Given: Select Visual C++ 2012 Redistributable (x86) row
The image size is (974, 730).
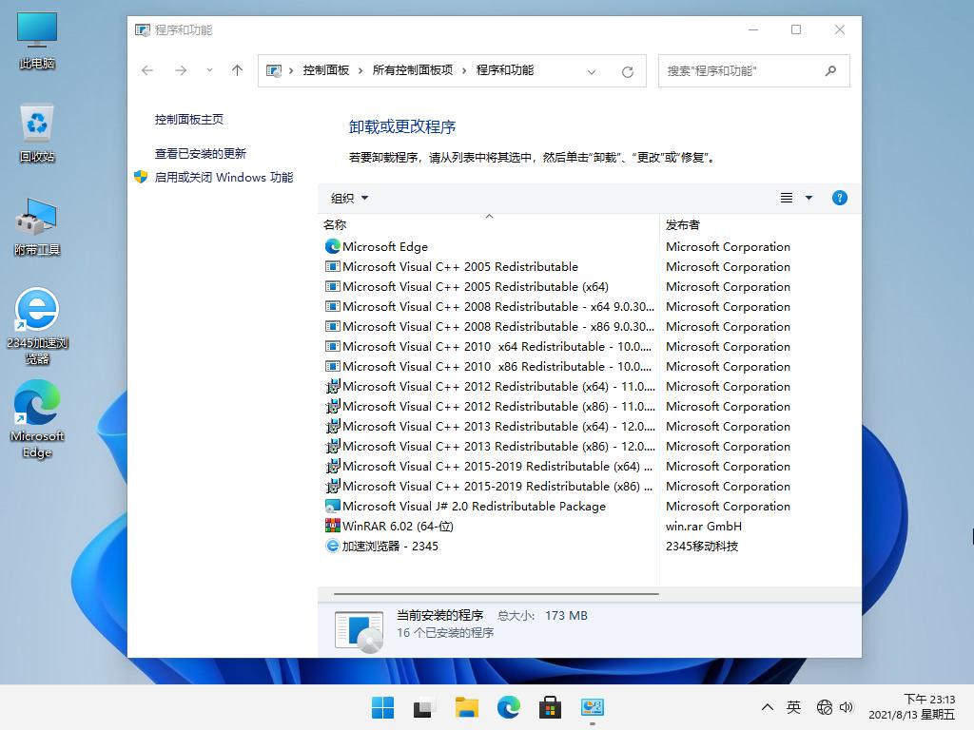Looking at the screenshot, I should (x=489, y=407).
